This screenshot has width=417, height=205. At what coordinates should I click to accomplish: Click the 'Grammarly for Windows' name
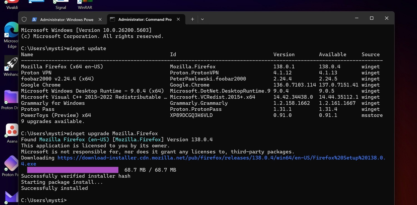53,103
